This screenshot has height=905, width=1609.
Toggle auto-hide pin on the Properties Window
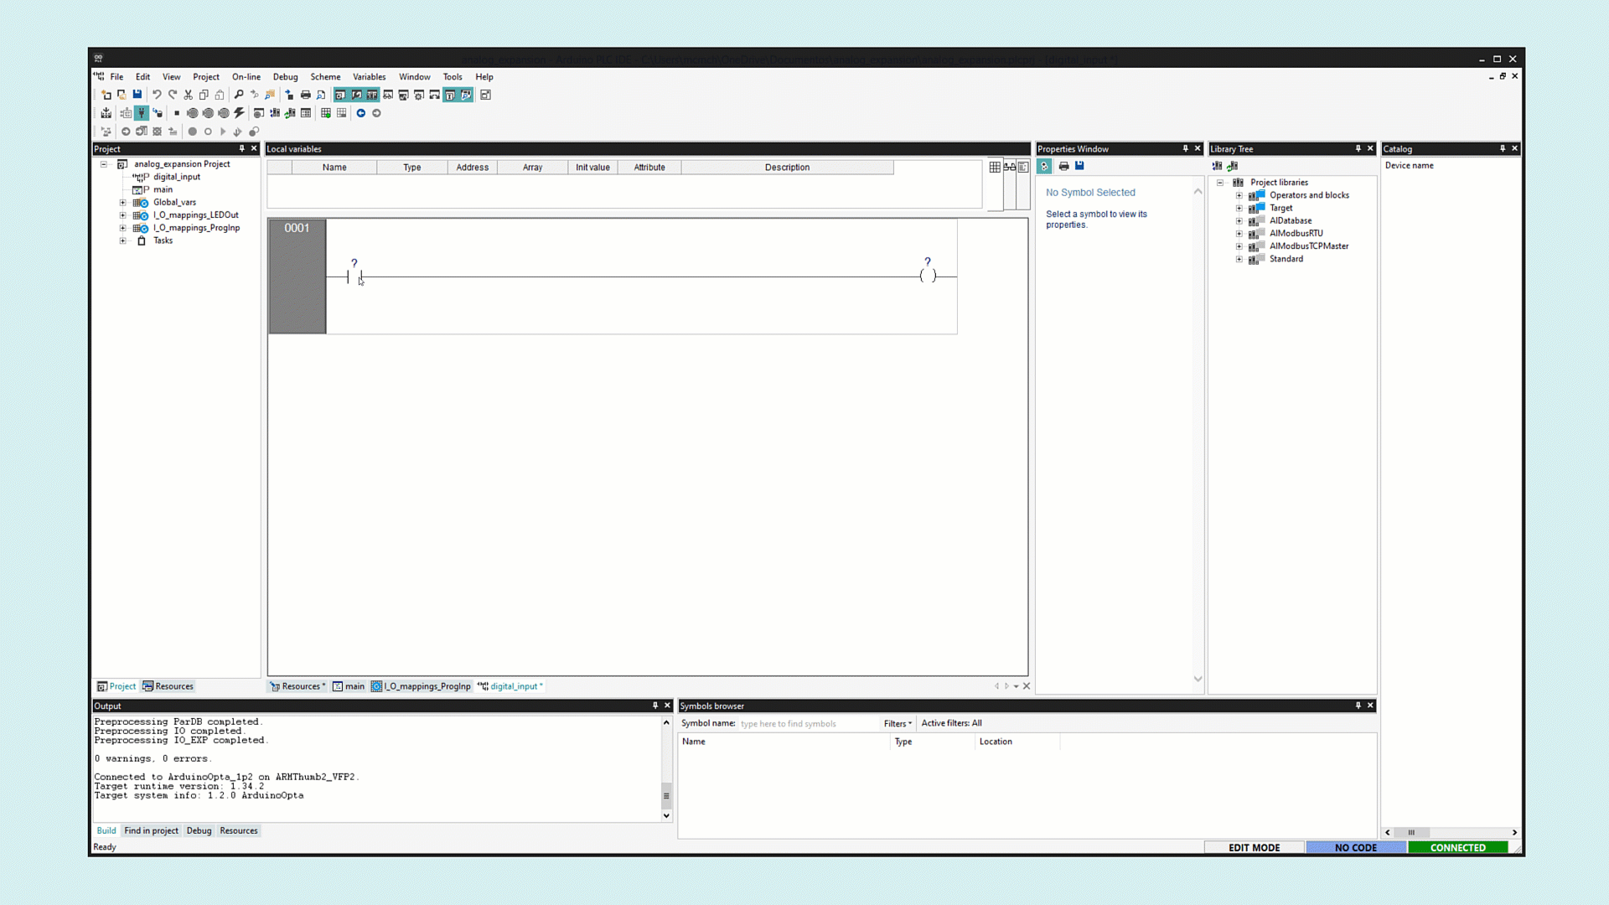[1187, 148]
